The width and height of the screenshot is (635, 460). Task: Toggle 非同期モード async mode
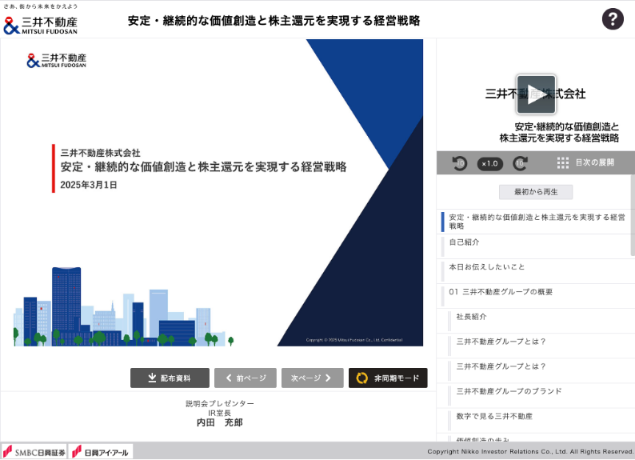(x=388, y=378)
